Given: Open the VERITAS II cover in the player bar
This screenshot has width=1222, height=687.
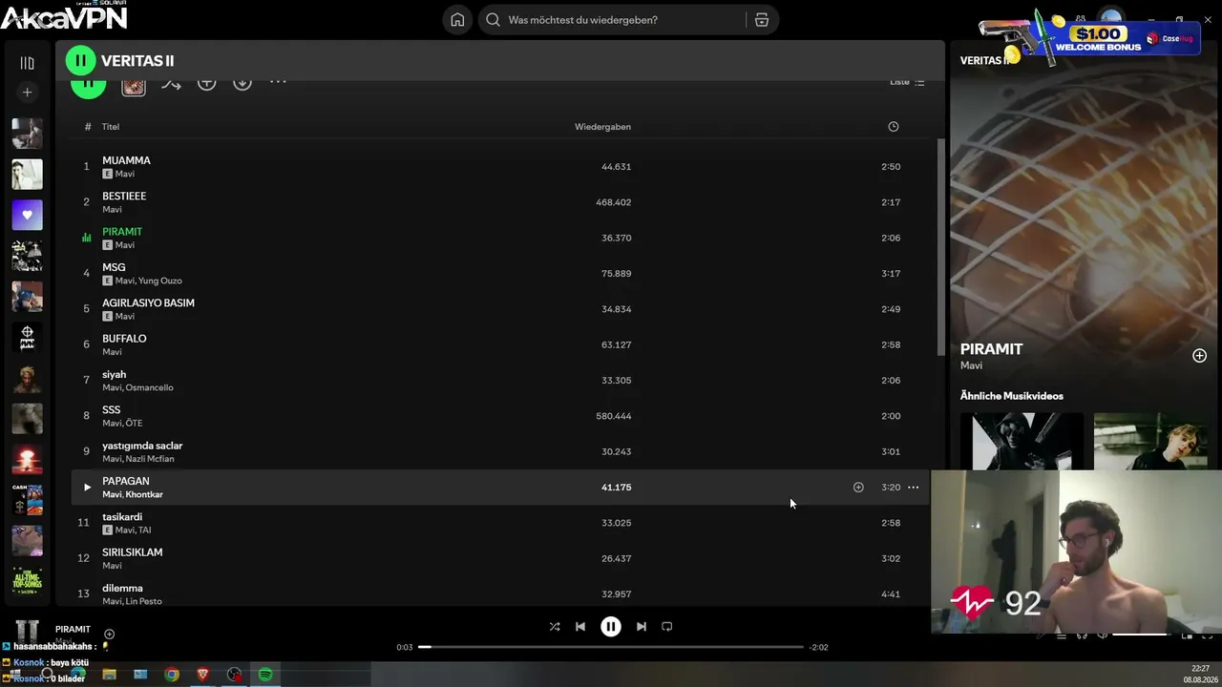Looking at the screenshot, I should point(27,632).
